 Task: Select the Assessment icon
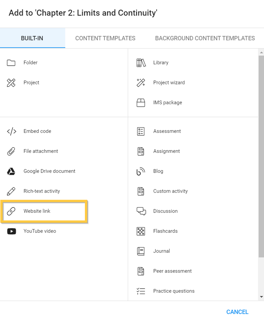141,131
